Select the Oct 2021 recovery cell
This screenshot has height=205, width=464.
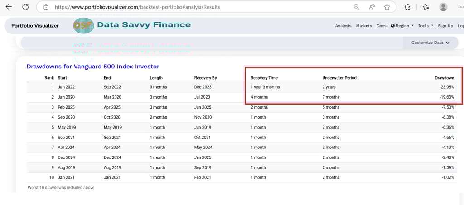point(203,138)
